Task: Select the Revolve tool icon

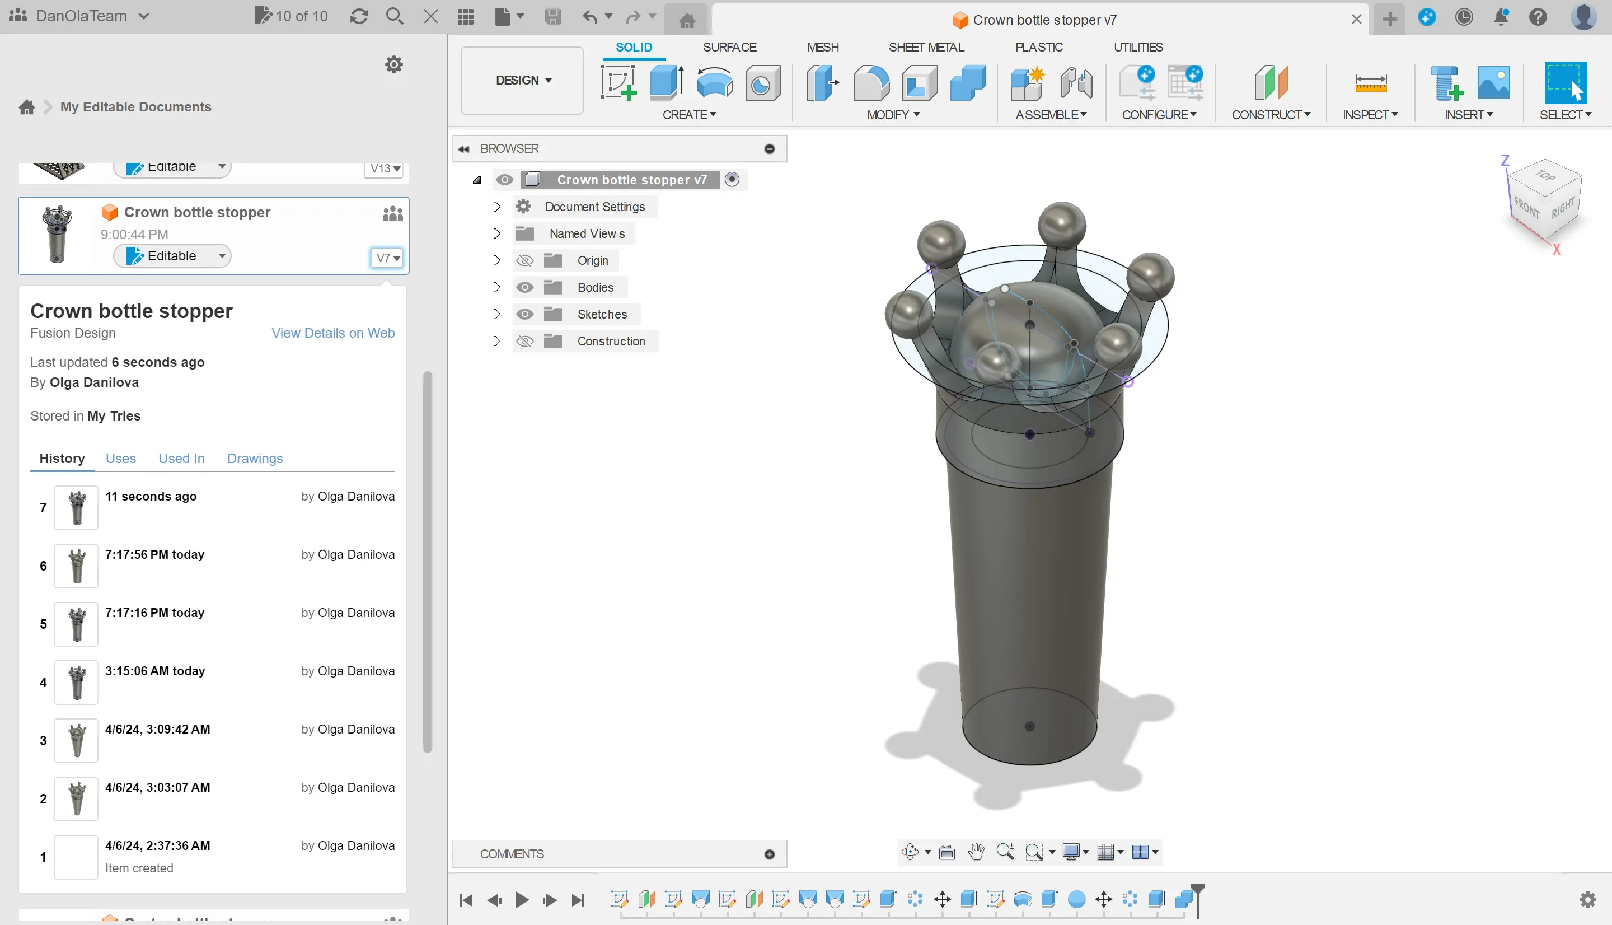Action: (x=714, y=83)
